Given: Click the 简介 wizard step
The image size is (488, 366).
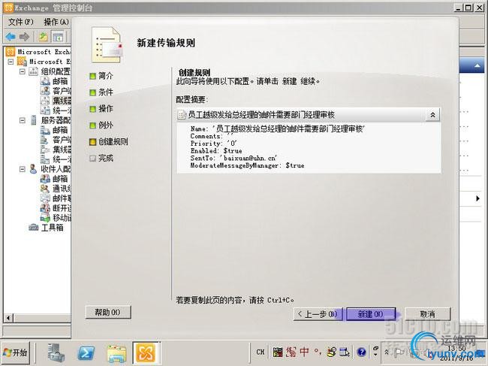Looking at the screenshot, I should (106, 76).
